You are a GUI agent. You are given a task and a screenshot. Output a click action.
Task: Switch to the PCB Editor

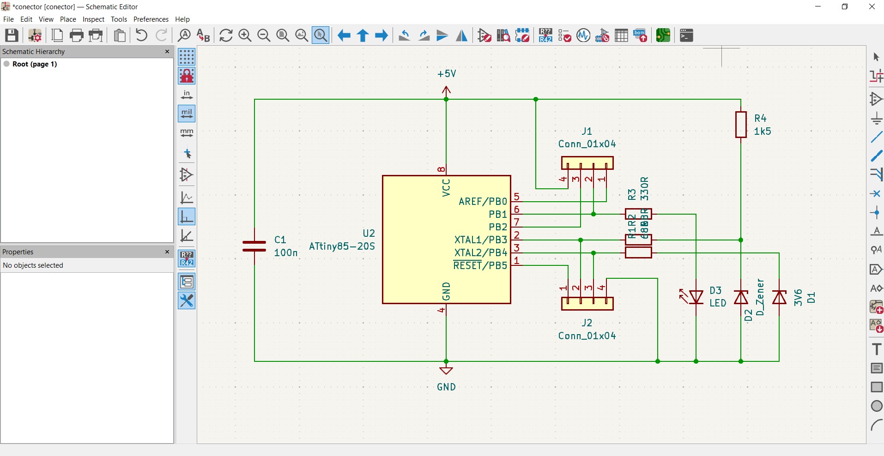663,35
